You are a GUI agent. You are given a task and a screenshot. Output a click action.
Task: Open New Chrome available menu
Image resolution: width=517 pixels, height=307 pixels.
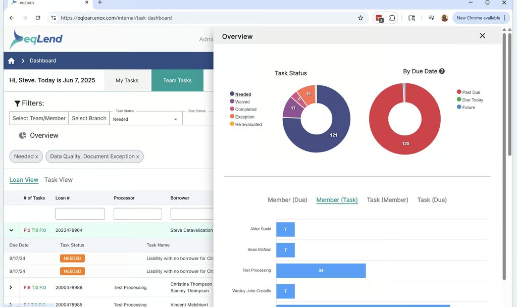481,18
